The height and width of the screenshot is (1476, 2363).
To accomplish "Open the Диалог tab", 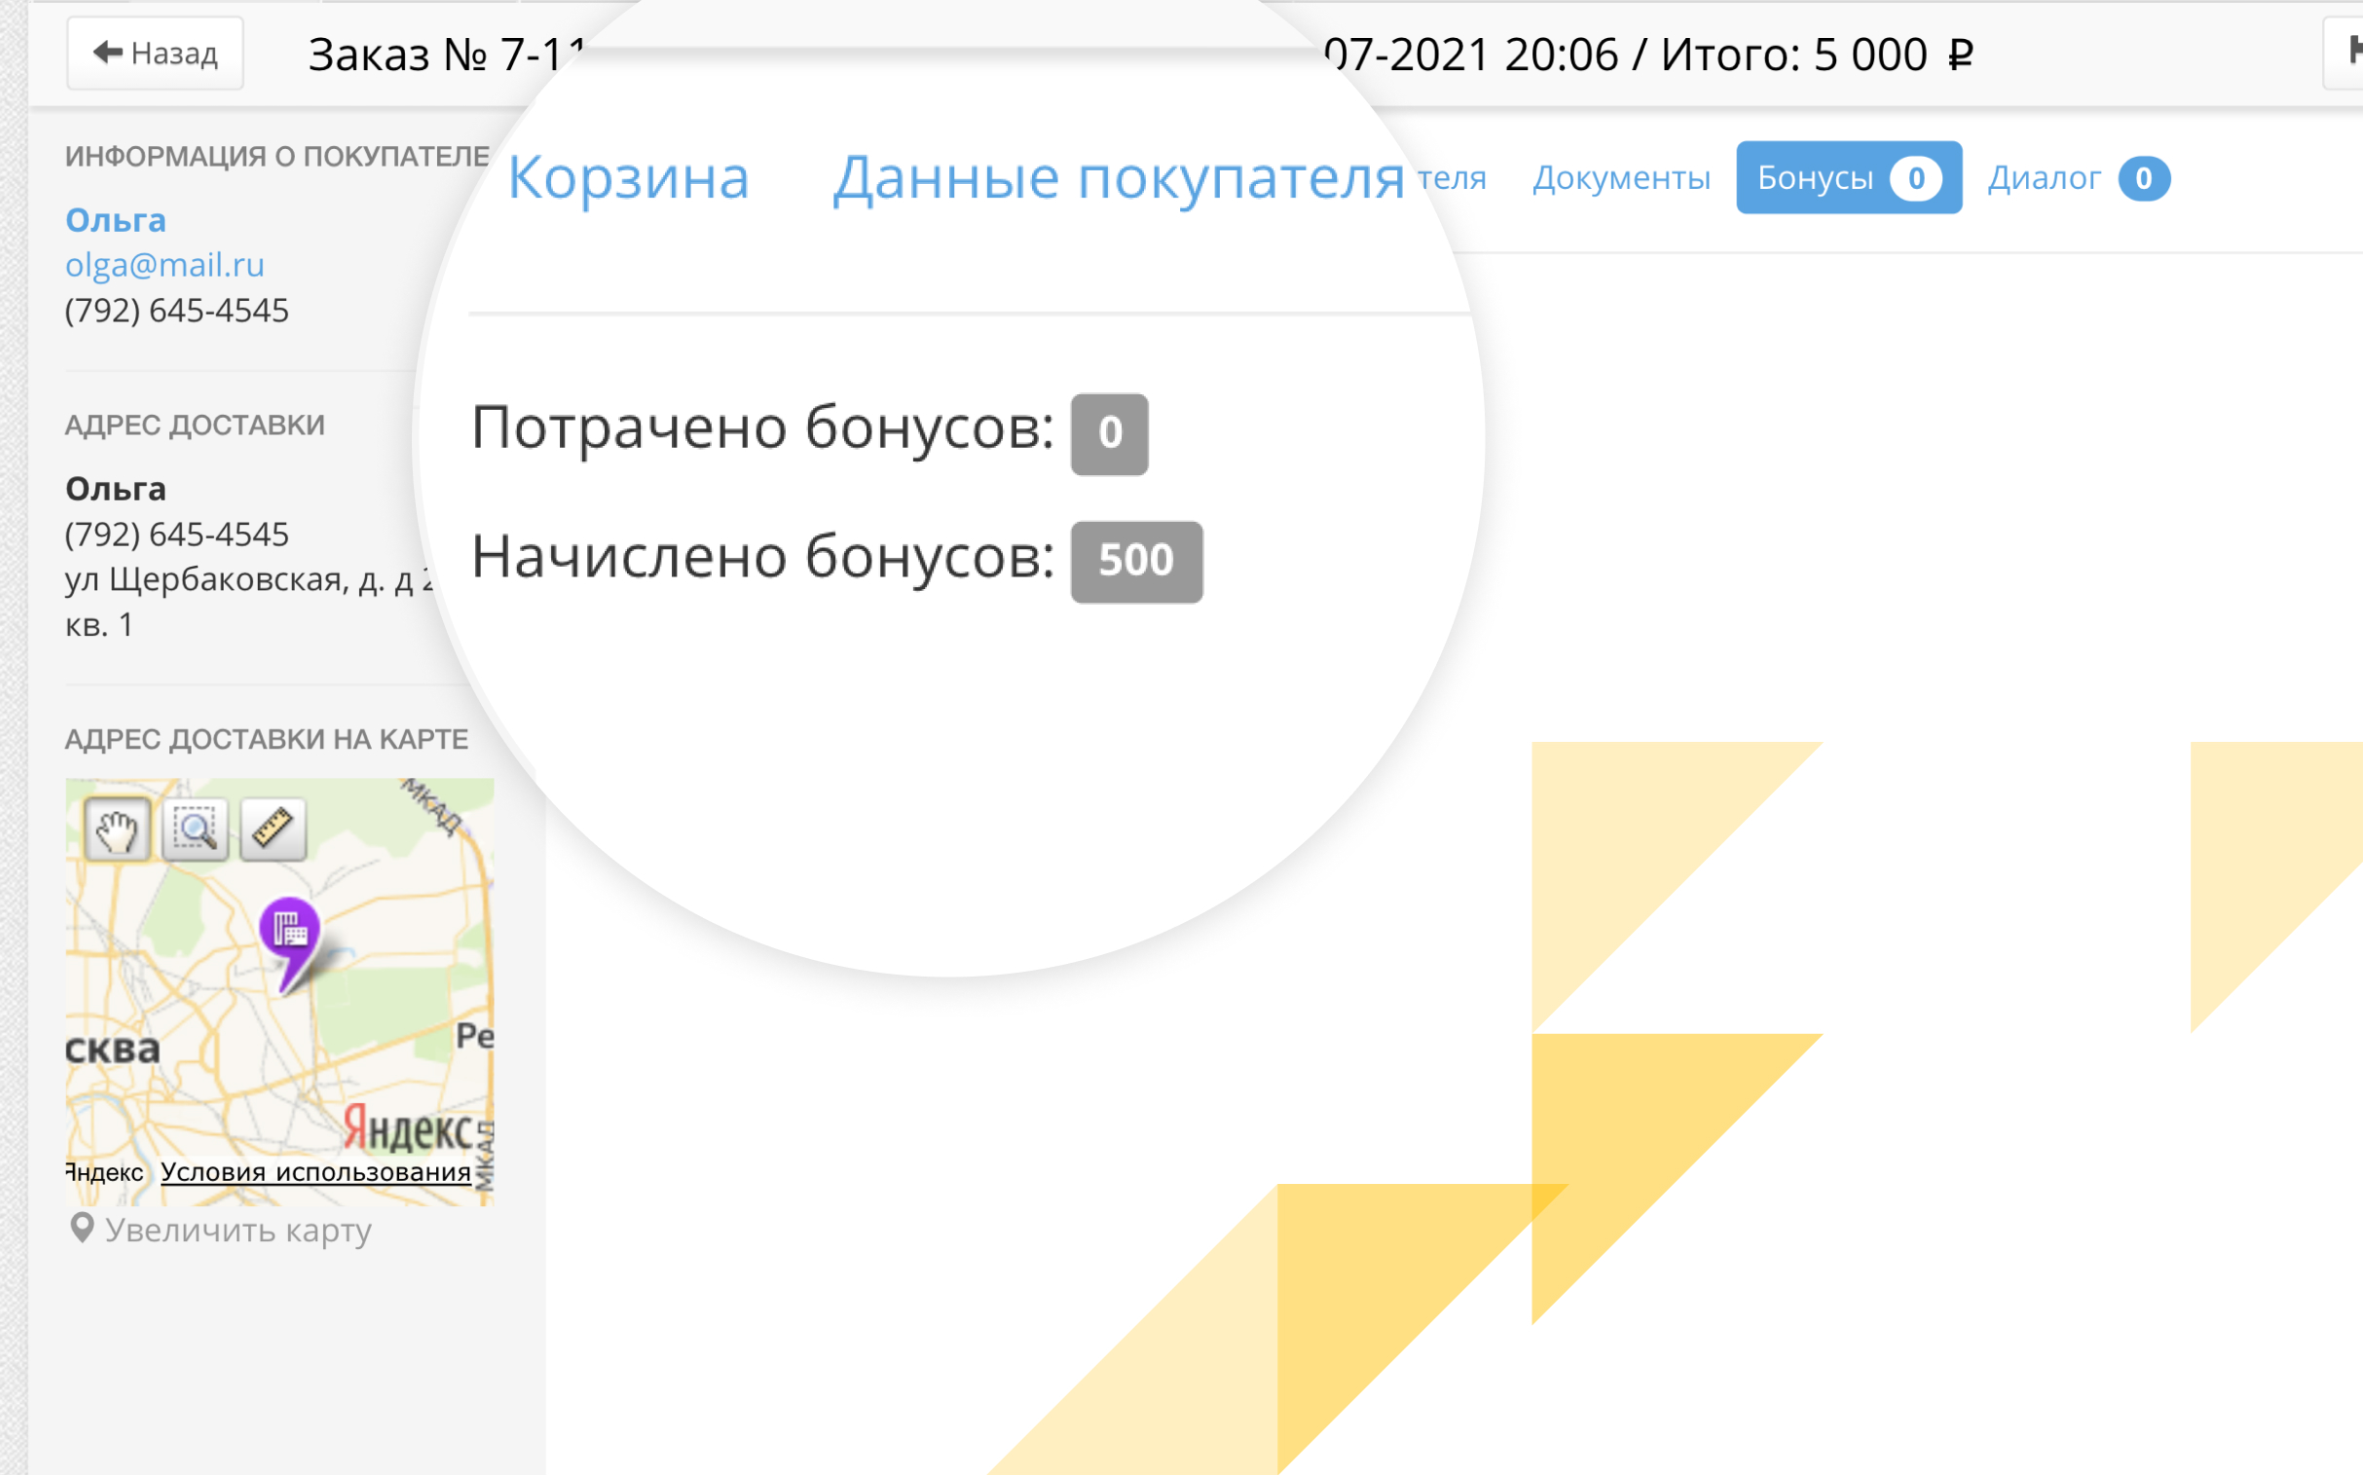I will point(2079,177).
